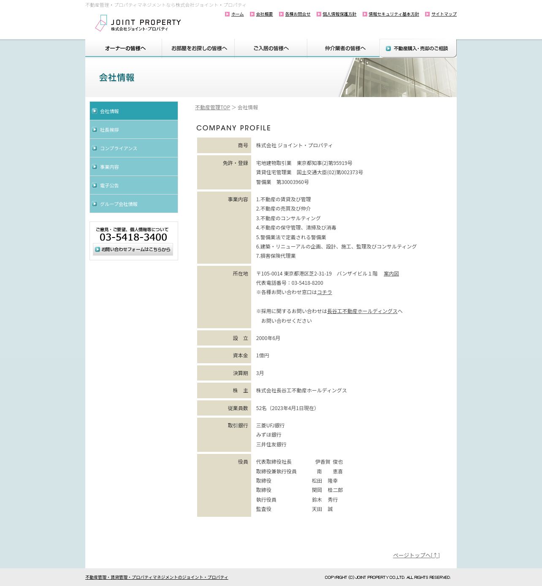The width and height of the screenshot is (542, 586).
Task: Click the phone number 03-5418-3400
Action: click(133, 237)
